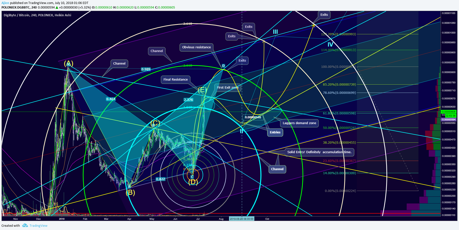Select the Aug label on the time axis
Screen dimensions: 459x230
pos(221,219)
